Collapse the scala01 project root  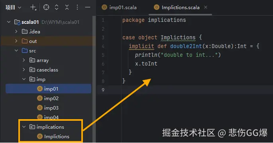pos(9,22)
